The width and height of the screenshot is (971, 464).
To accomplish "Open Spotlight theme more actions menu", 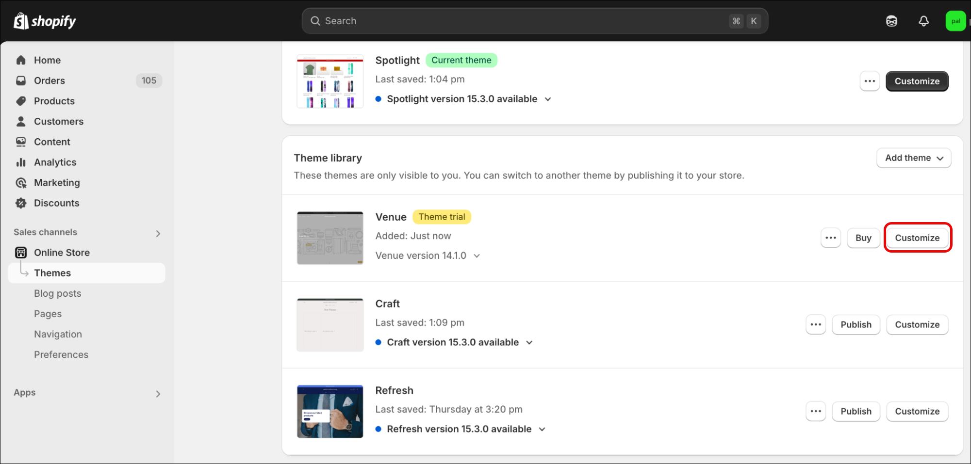I will point(870,81).
